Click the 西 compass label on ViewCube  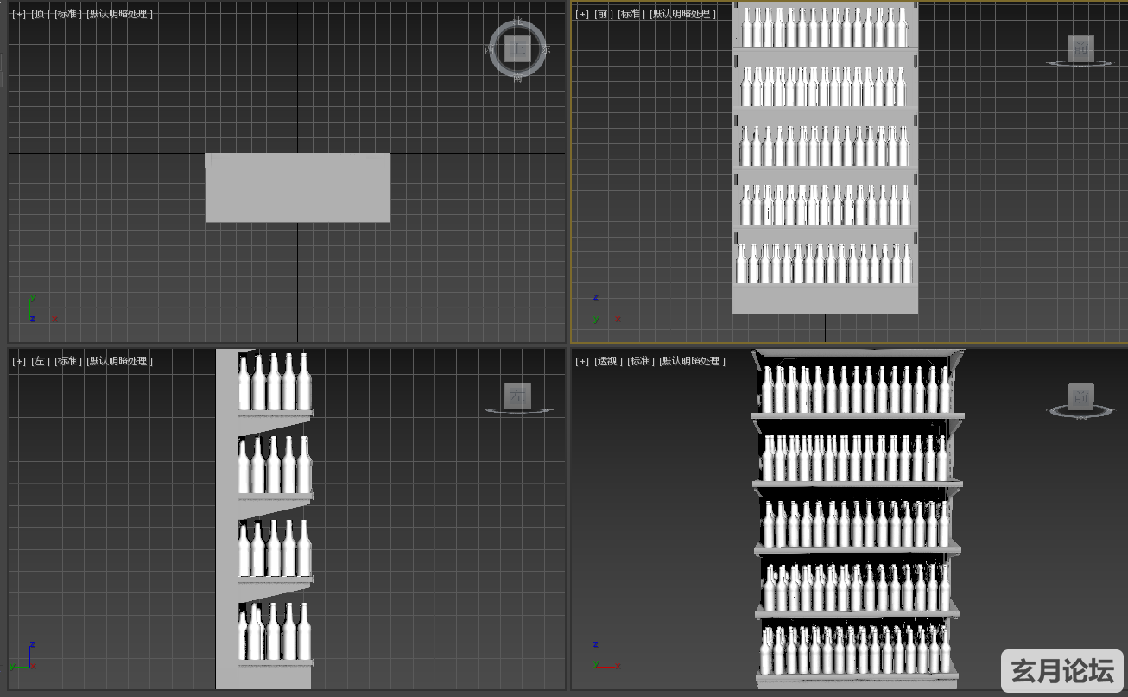click(490, 49)
